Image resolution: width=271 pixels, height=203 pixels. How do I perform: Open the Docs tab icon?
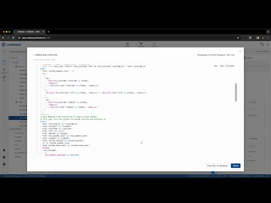point(154,45)
